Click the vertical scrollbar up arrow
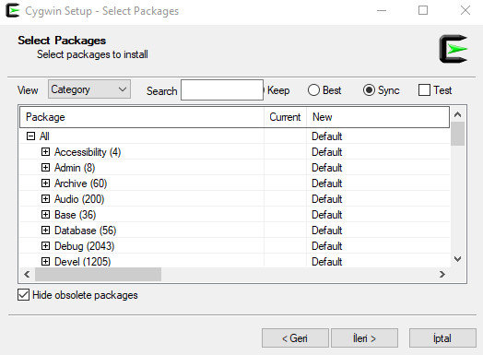The height and width of the screenshot is (355, 483). click(x=458, y=114)
